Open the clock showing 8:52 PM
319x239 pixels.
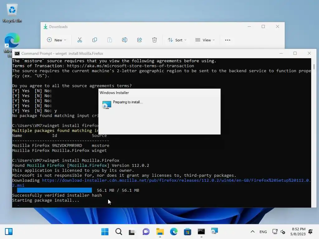click(x=298, y=232)
